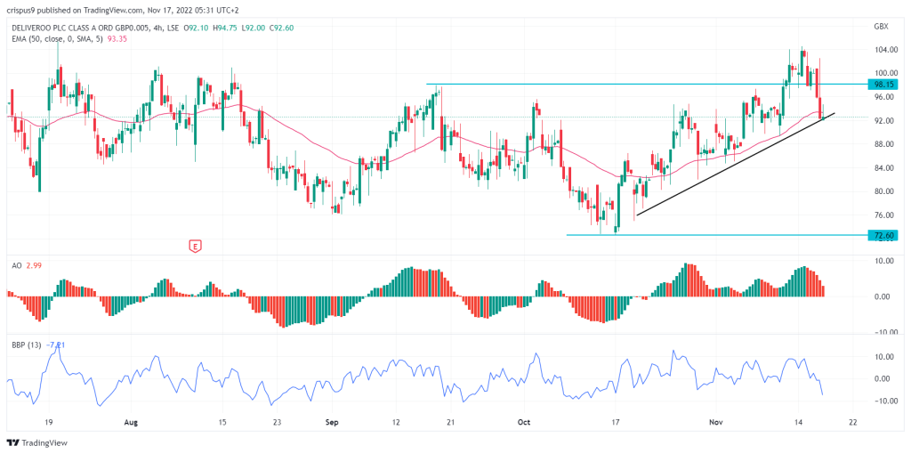Viewport: 911px width, 454px height.
Task: Click the earnings 'E' marker icon
Action: (x=195, y=247)
